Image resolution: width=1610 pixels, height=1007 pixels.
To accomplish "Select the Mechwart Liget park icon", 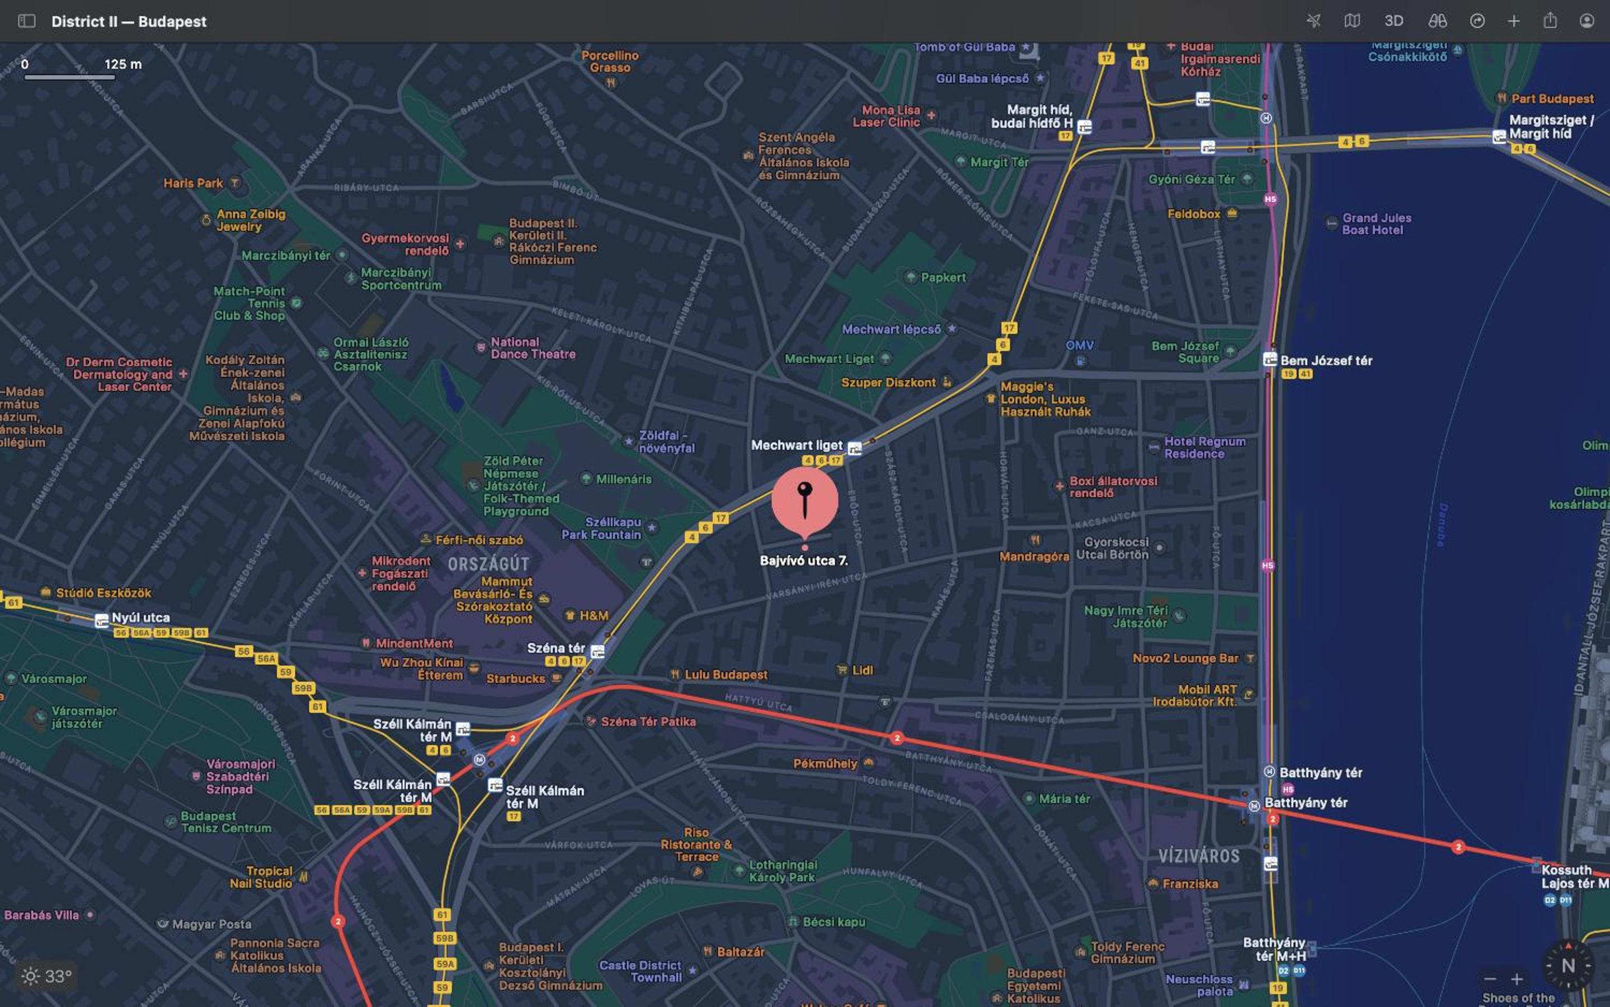I will (x=886, y=358).
